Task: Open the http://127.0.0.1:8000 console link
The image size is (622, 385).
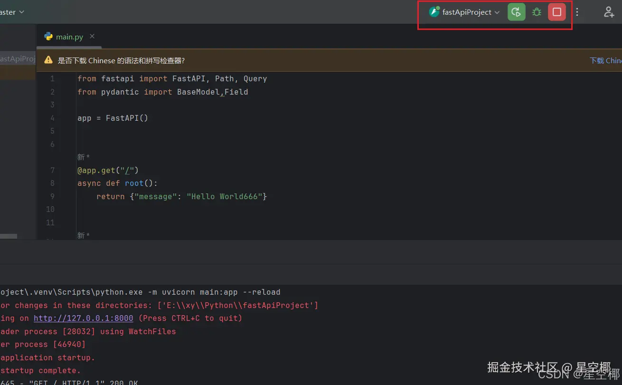Action: pyautogui.click(x=83, y=318)
